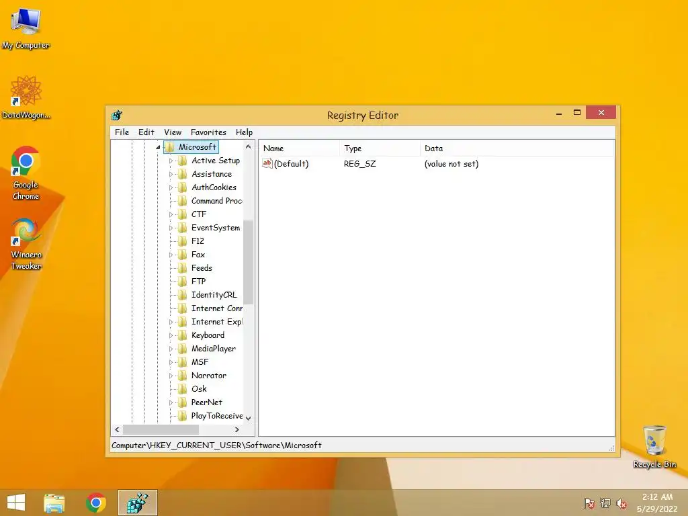Viewport: 688px width, 516px height.
Task: Expand the Keyboard key
Action: pos(171,336)
